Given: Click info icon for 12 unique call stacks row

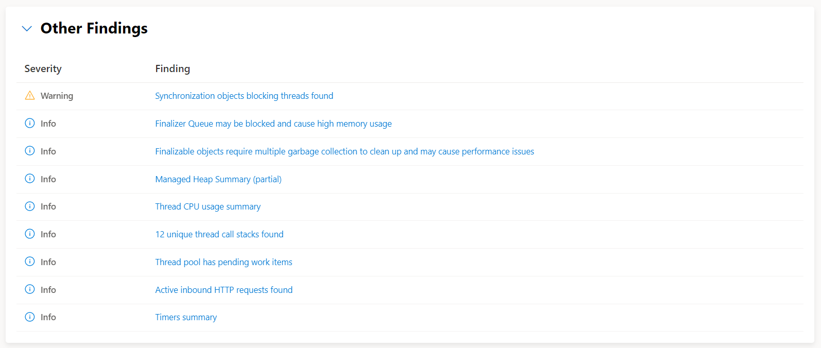Looking at the screenshot, I should [x=30, y=234].
